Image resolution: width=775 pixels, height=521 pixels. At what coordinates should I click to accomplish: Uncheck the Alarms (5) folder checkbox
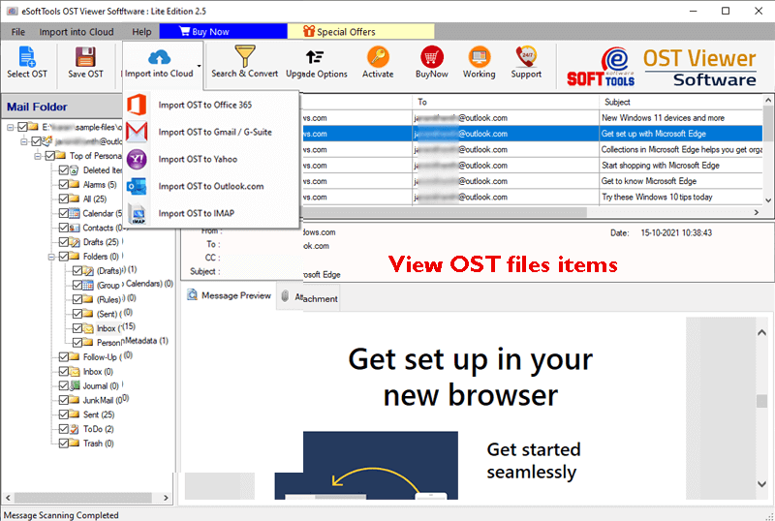point(63,184)
